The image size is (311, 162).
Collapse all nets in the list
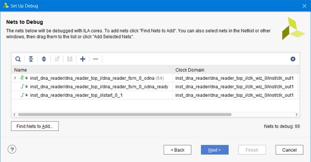point(31,59)
